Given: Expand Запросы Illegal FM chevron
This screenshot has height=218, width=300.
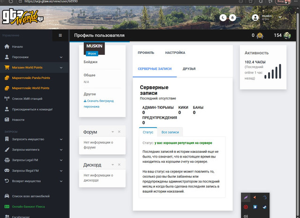Looking at the screenshot, I should [x=61, y=171].
